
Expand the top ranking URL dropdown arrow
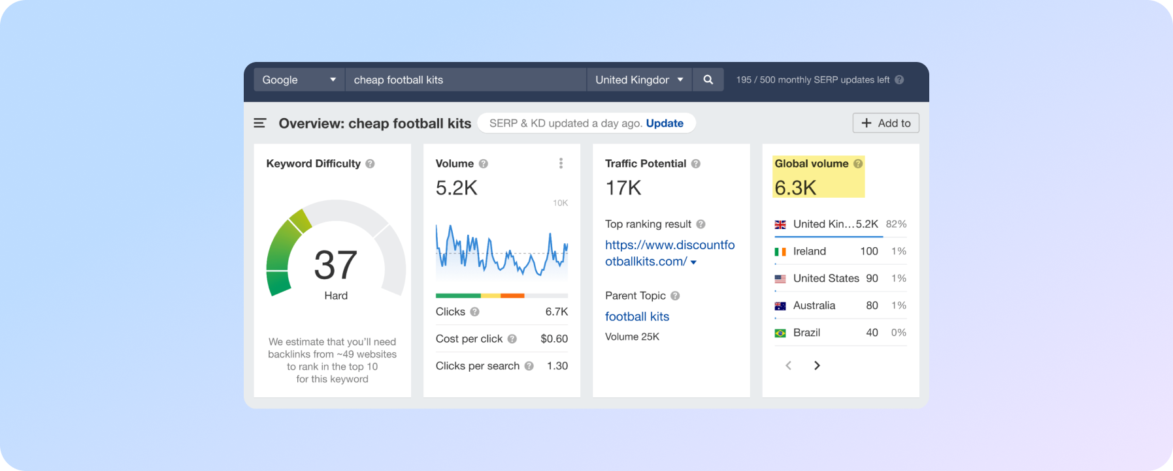coord(693,262)
